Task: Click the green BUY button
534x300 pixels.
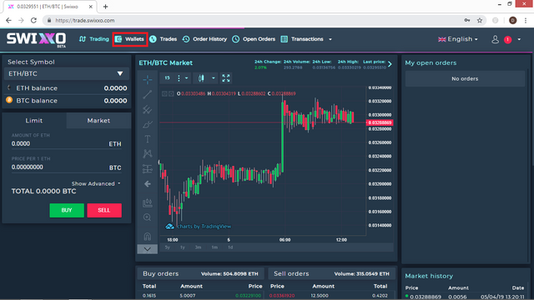Action: click(x=67, y=210)
